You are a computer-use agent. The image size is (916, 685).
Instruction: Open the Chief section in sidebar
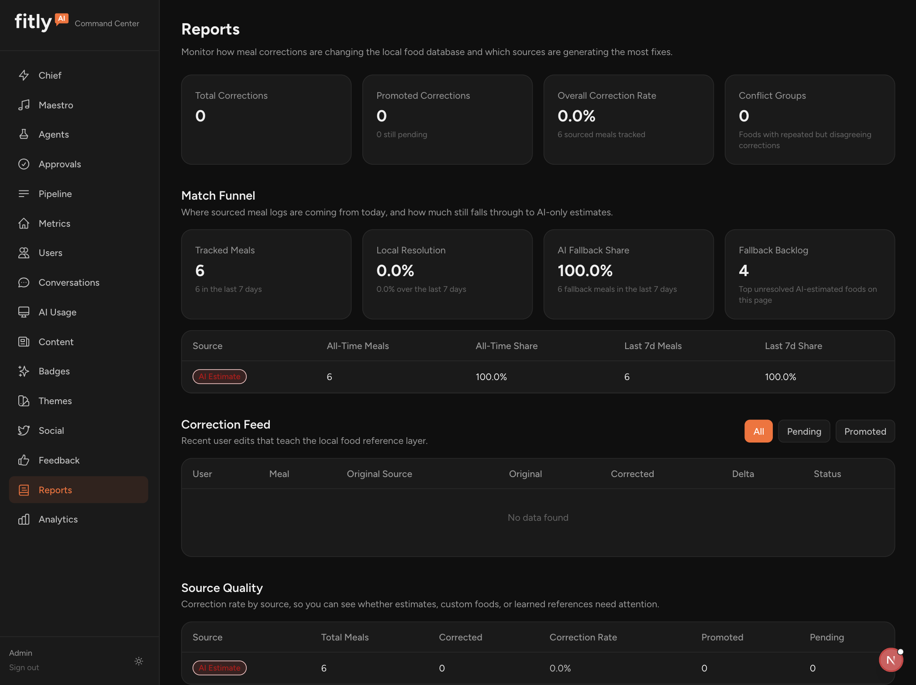coord(50,75)
